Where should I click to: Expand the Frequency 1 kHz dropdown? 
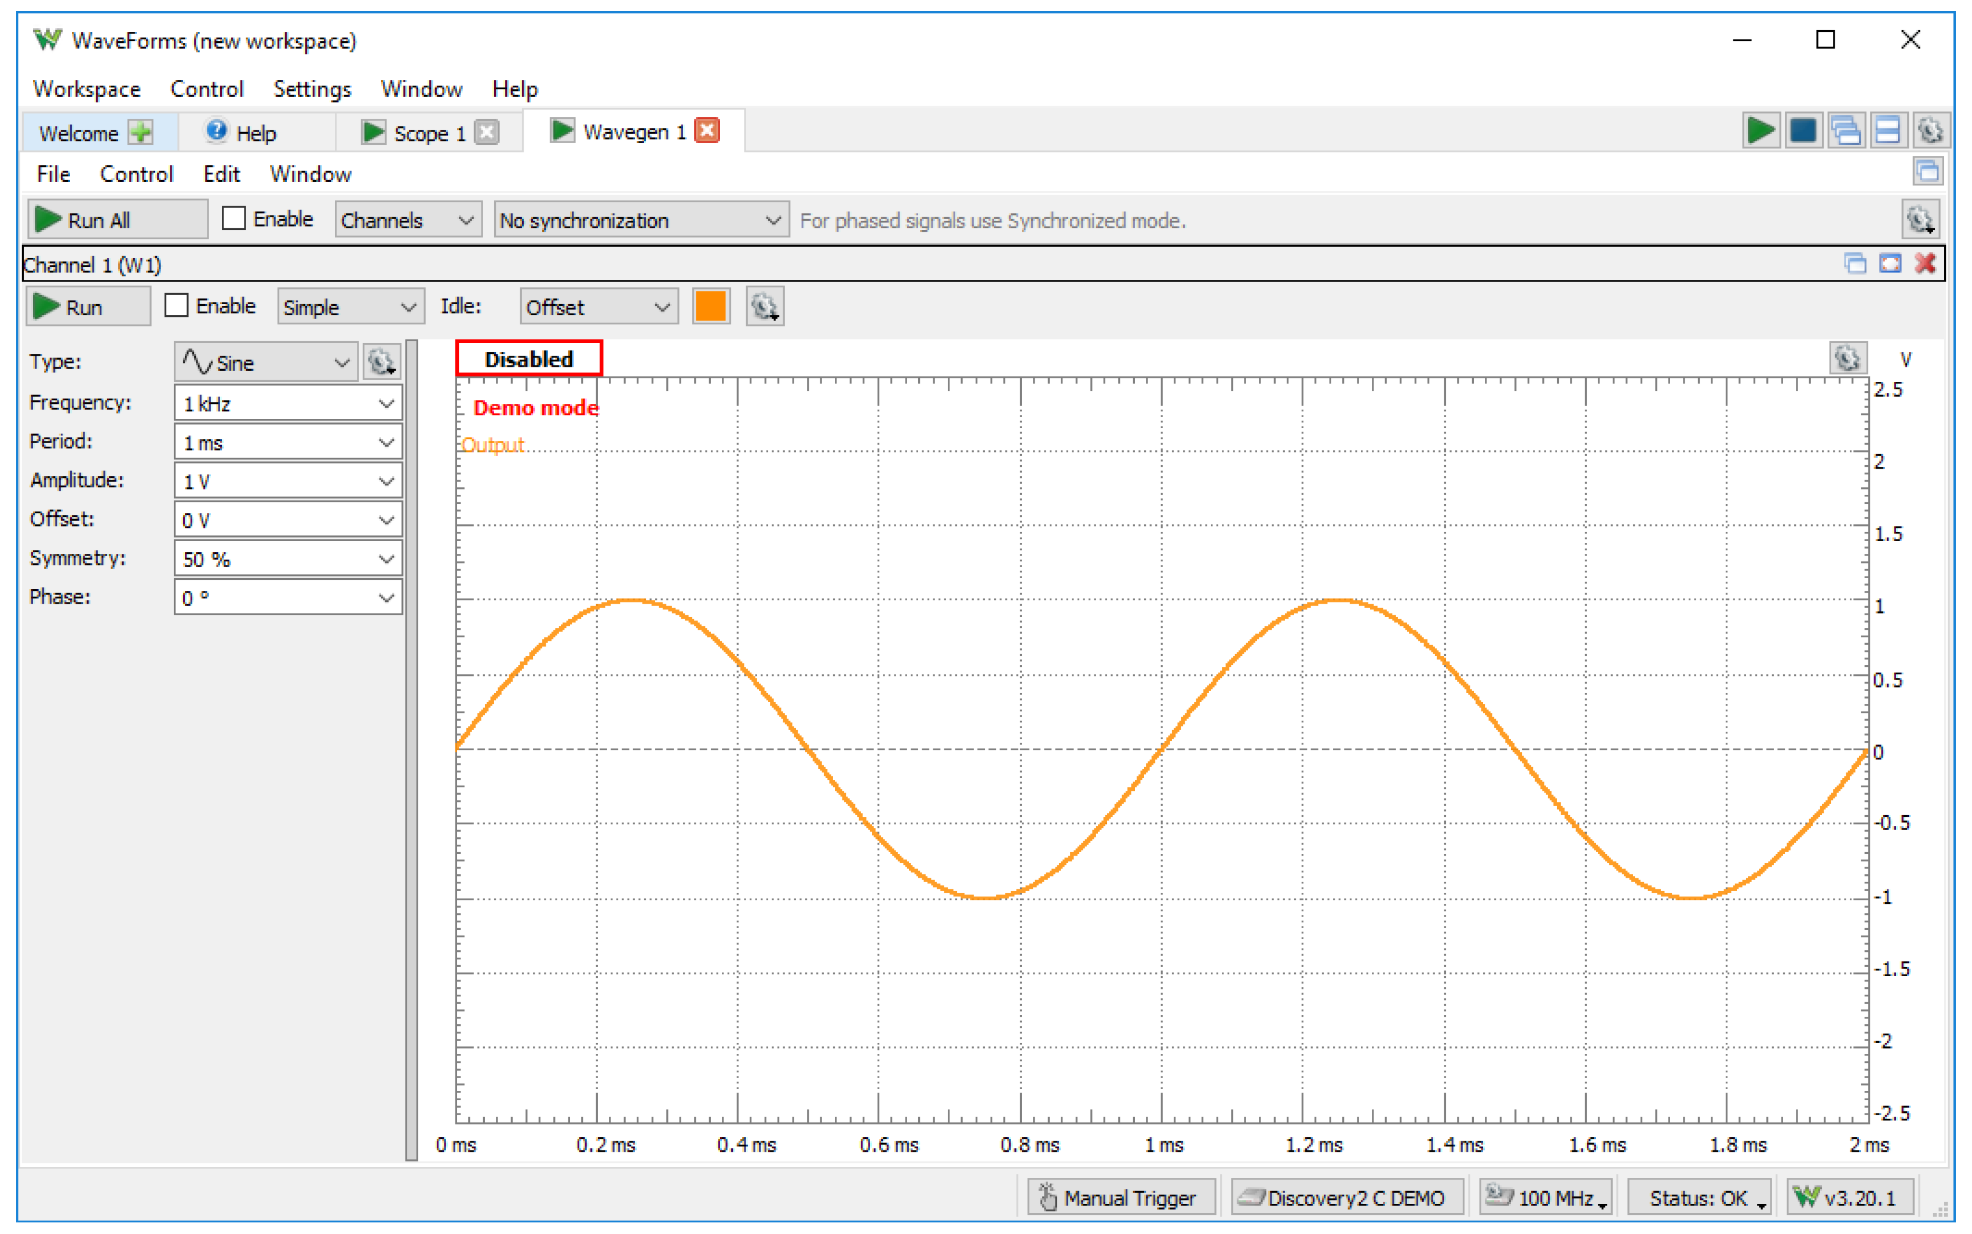point(386,404)
